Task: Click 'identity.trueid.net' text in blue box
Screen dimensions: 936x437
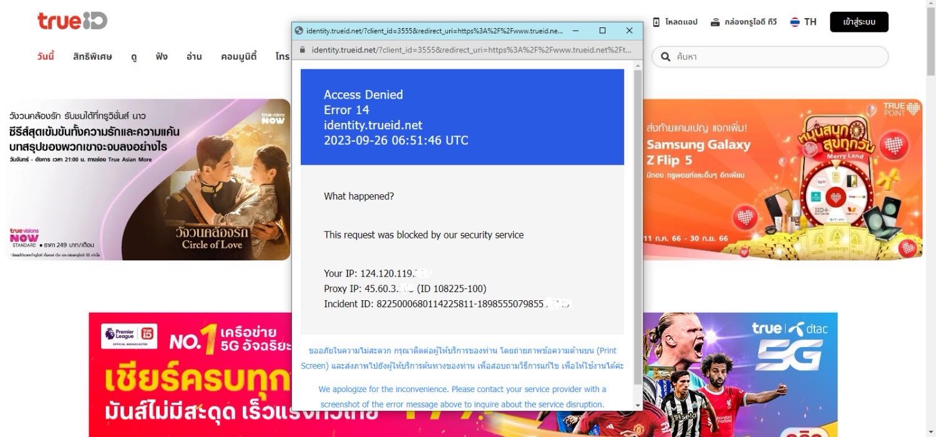Action: [x=373, y=125]
